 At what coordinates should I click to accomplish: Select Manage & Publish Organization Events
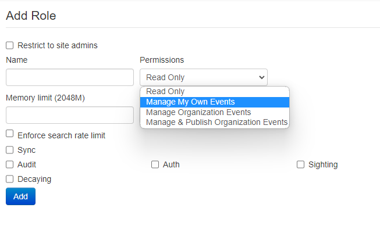click(x=216, y=122)
